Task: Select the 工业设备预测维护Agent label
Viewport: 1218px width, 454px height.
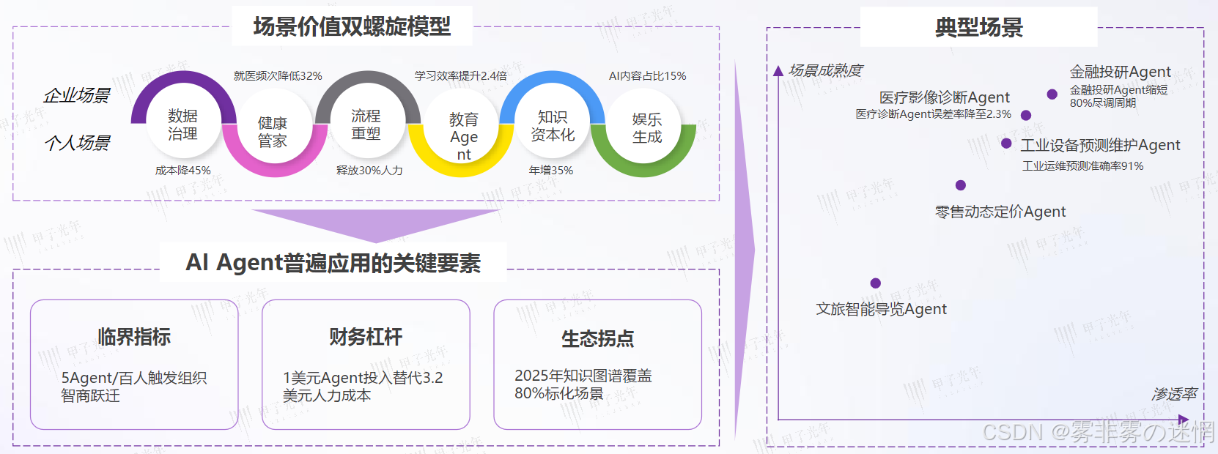Action: [x=1101, y=145]
